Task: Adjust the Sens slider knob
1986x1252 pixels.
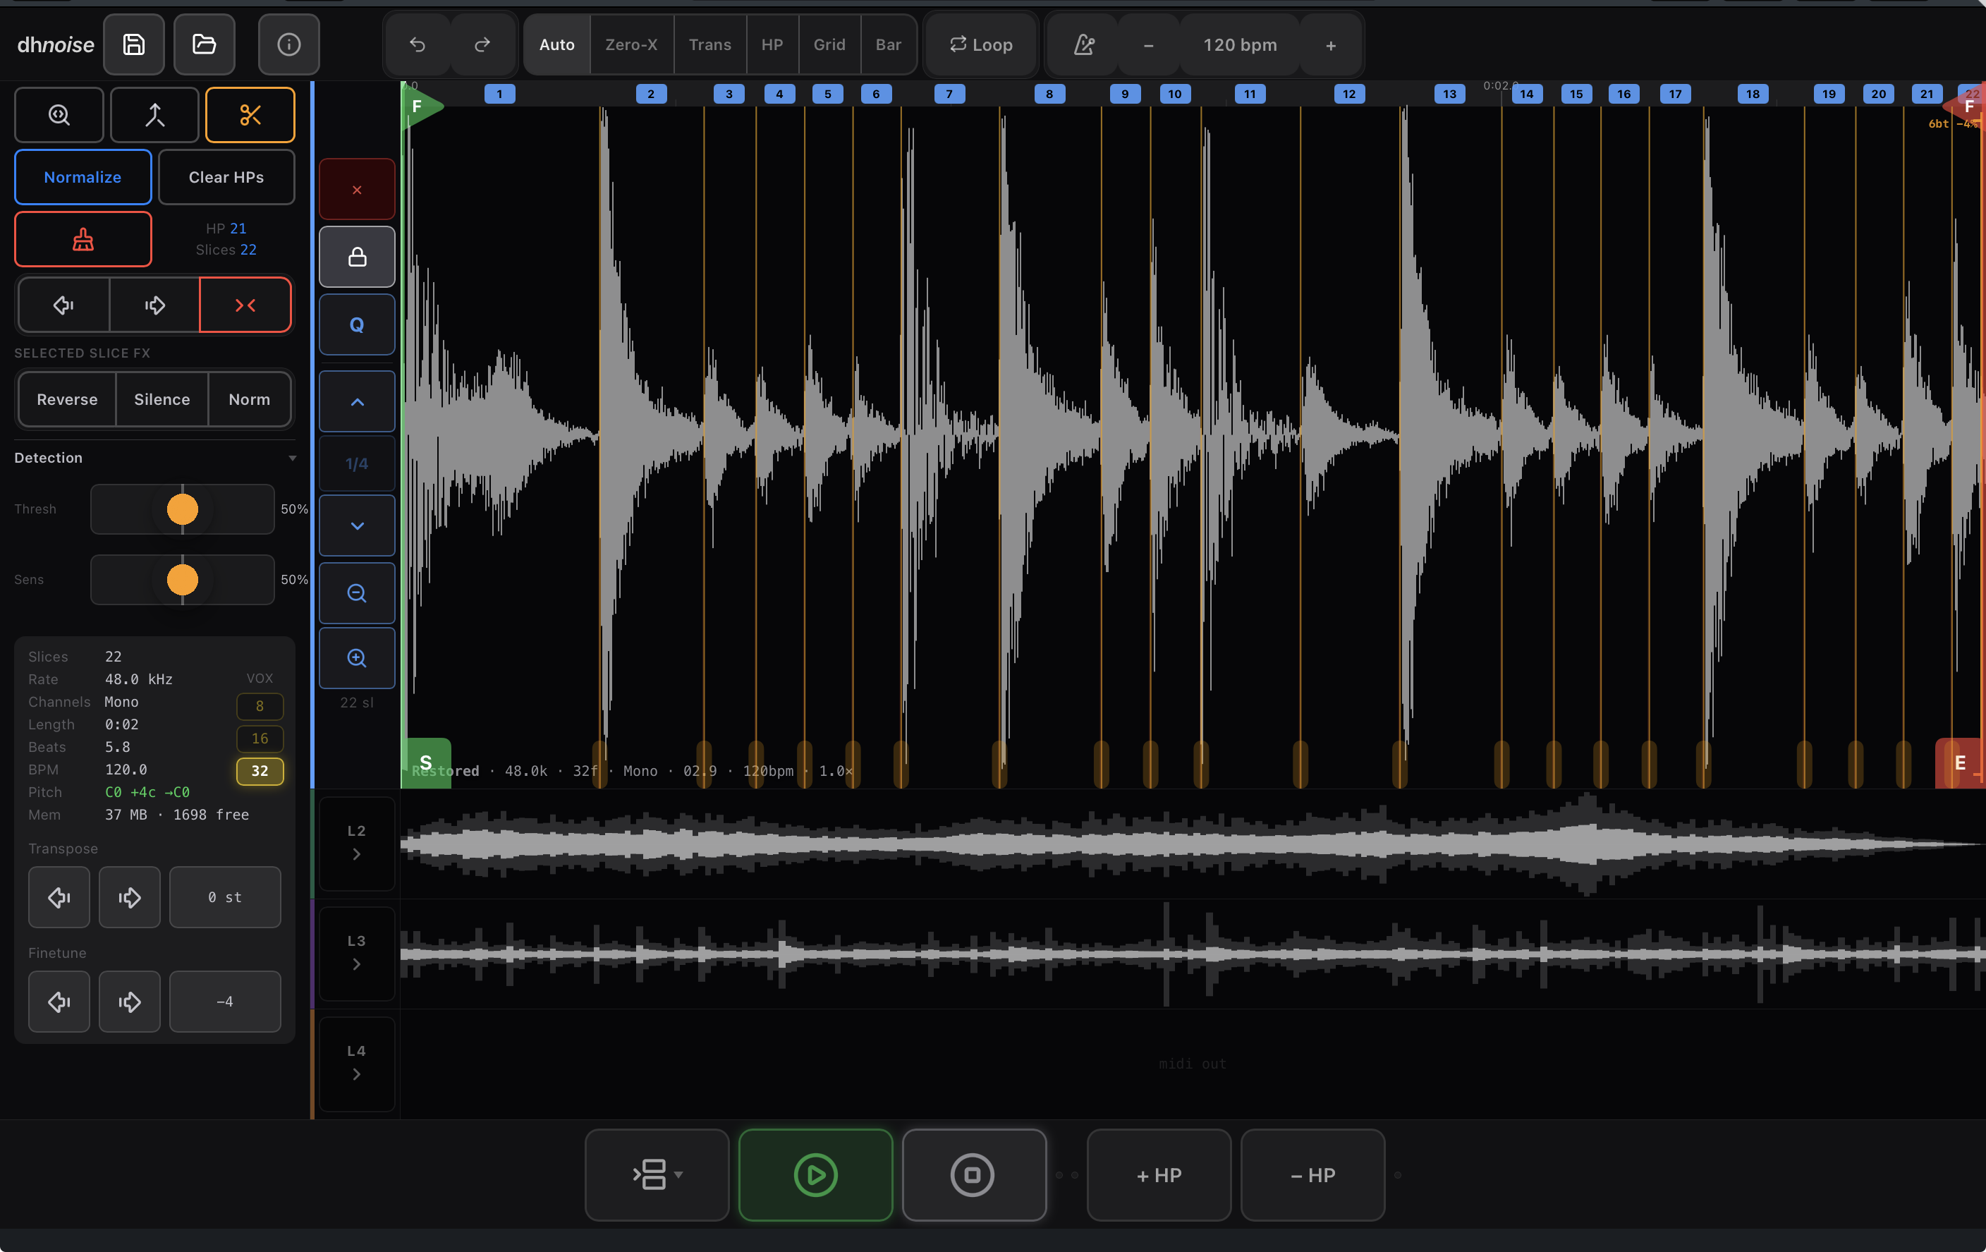Action: 182,580
